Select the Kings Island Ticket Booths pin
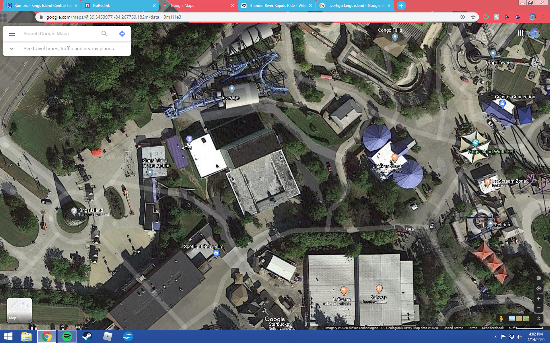550x343 pixels. click(150, 173)
